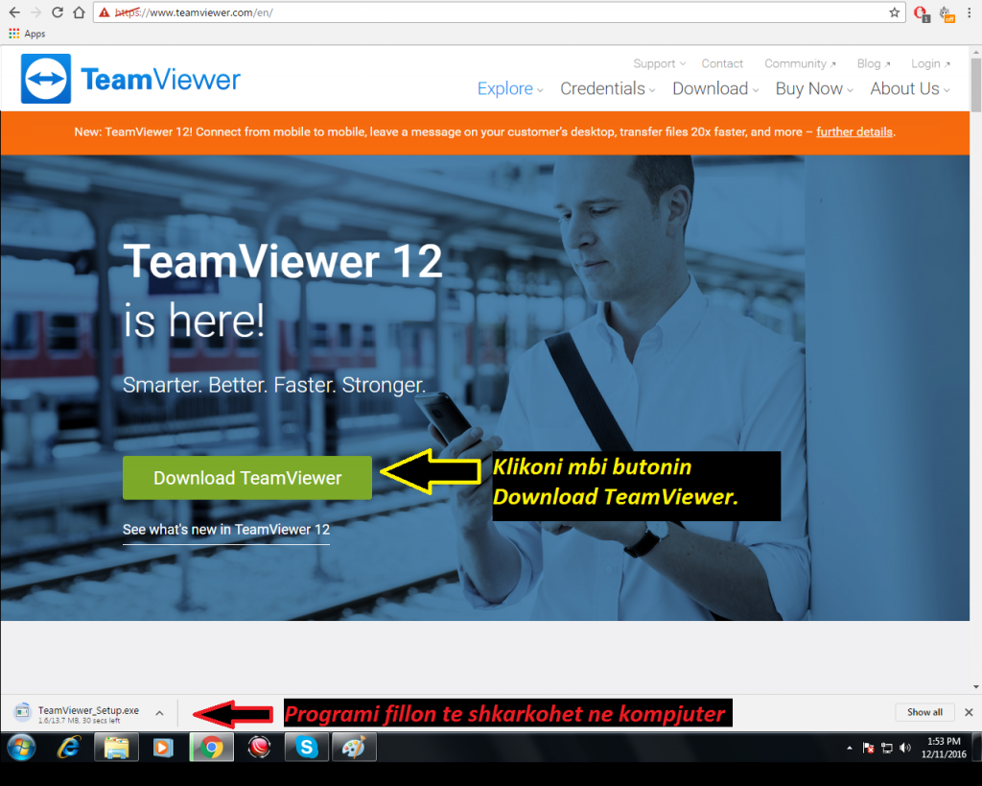Expand the Explore menu
This screenshot has height=786, width=982.
click(510, 88)
